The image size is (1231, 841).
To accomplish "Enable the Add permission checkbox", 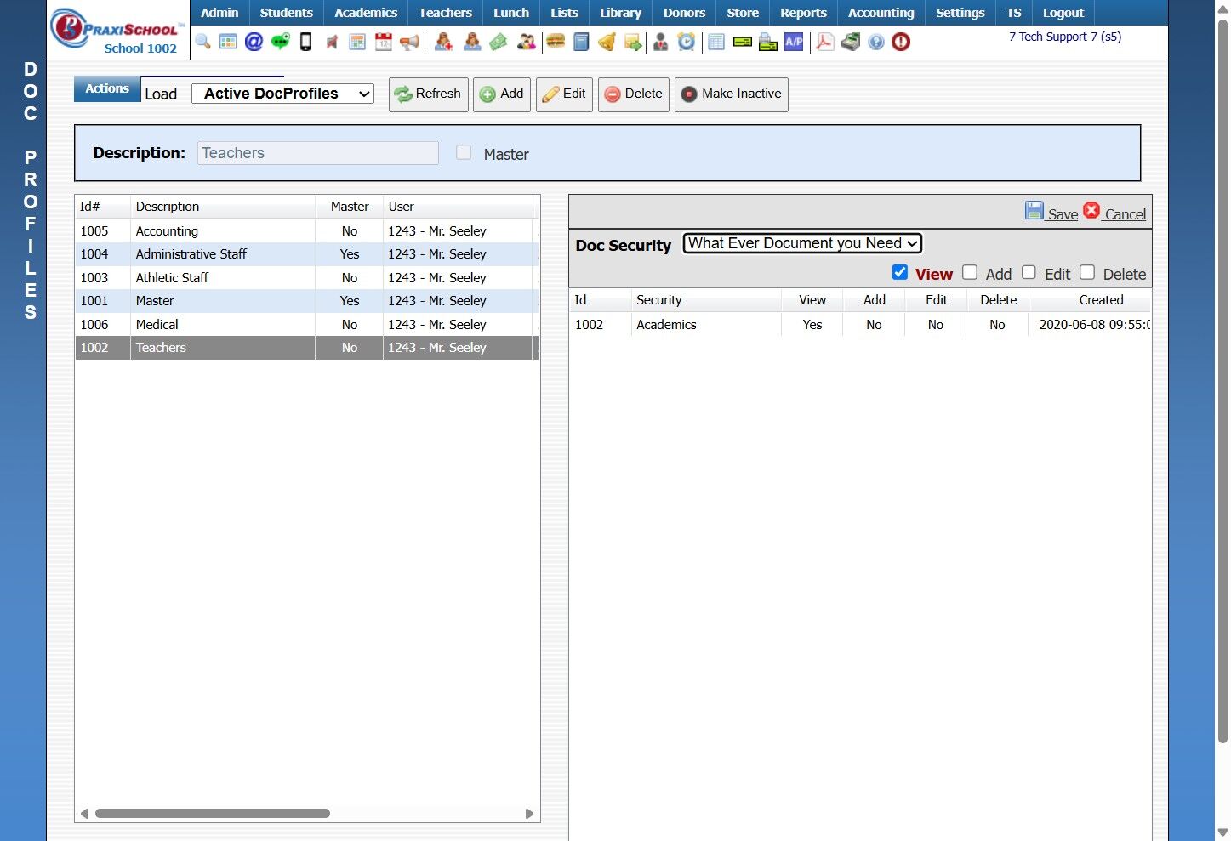I will coord(970,272).
